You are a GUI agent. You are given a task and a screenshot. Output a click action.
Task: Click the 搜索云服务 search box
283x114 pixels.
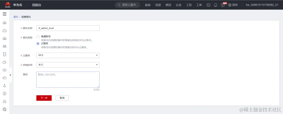pos(127,5)
